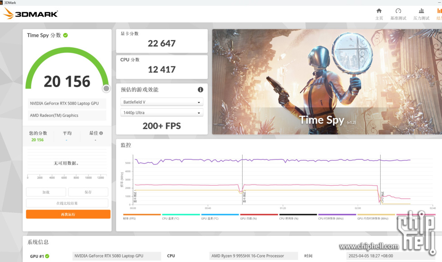Click the CPU 分数 value 12 417
Image resolution: width=442 pixels, height=262 pixels.
coord(162,69)
